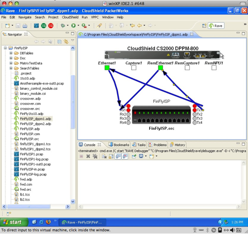
Task: Collapse the FinFlyISP project tree node
Action: 5,48
